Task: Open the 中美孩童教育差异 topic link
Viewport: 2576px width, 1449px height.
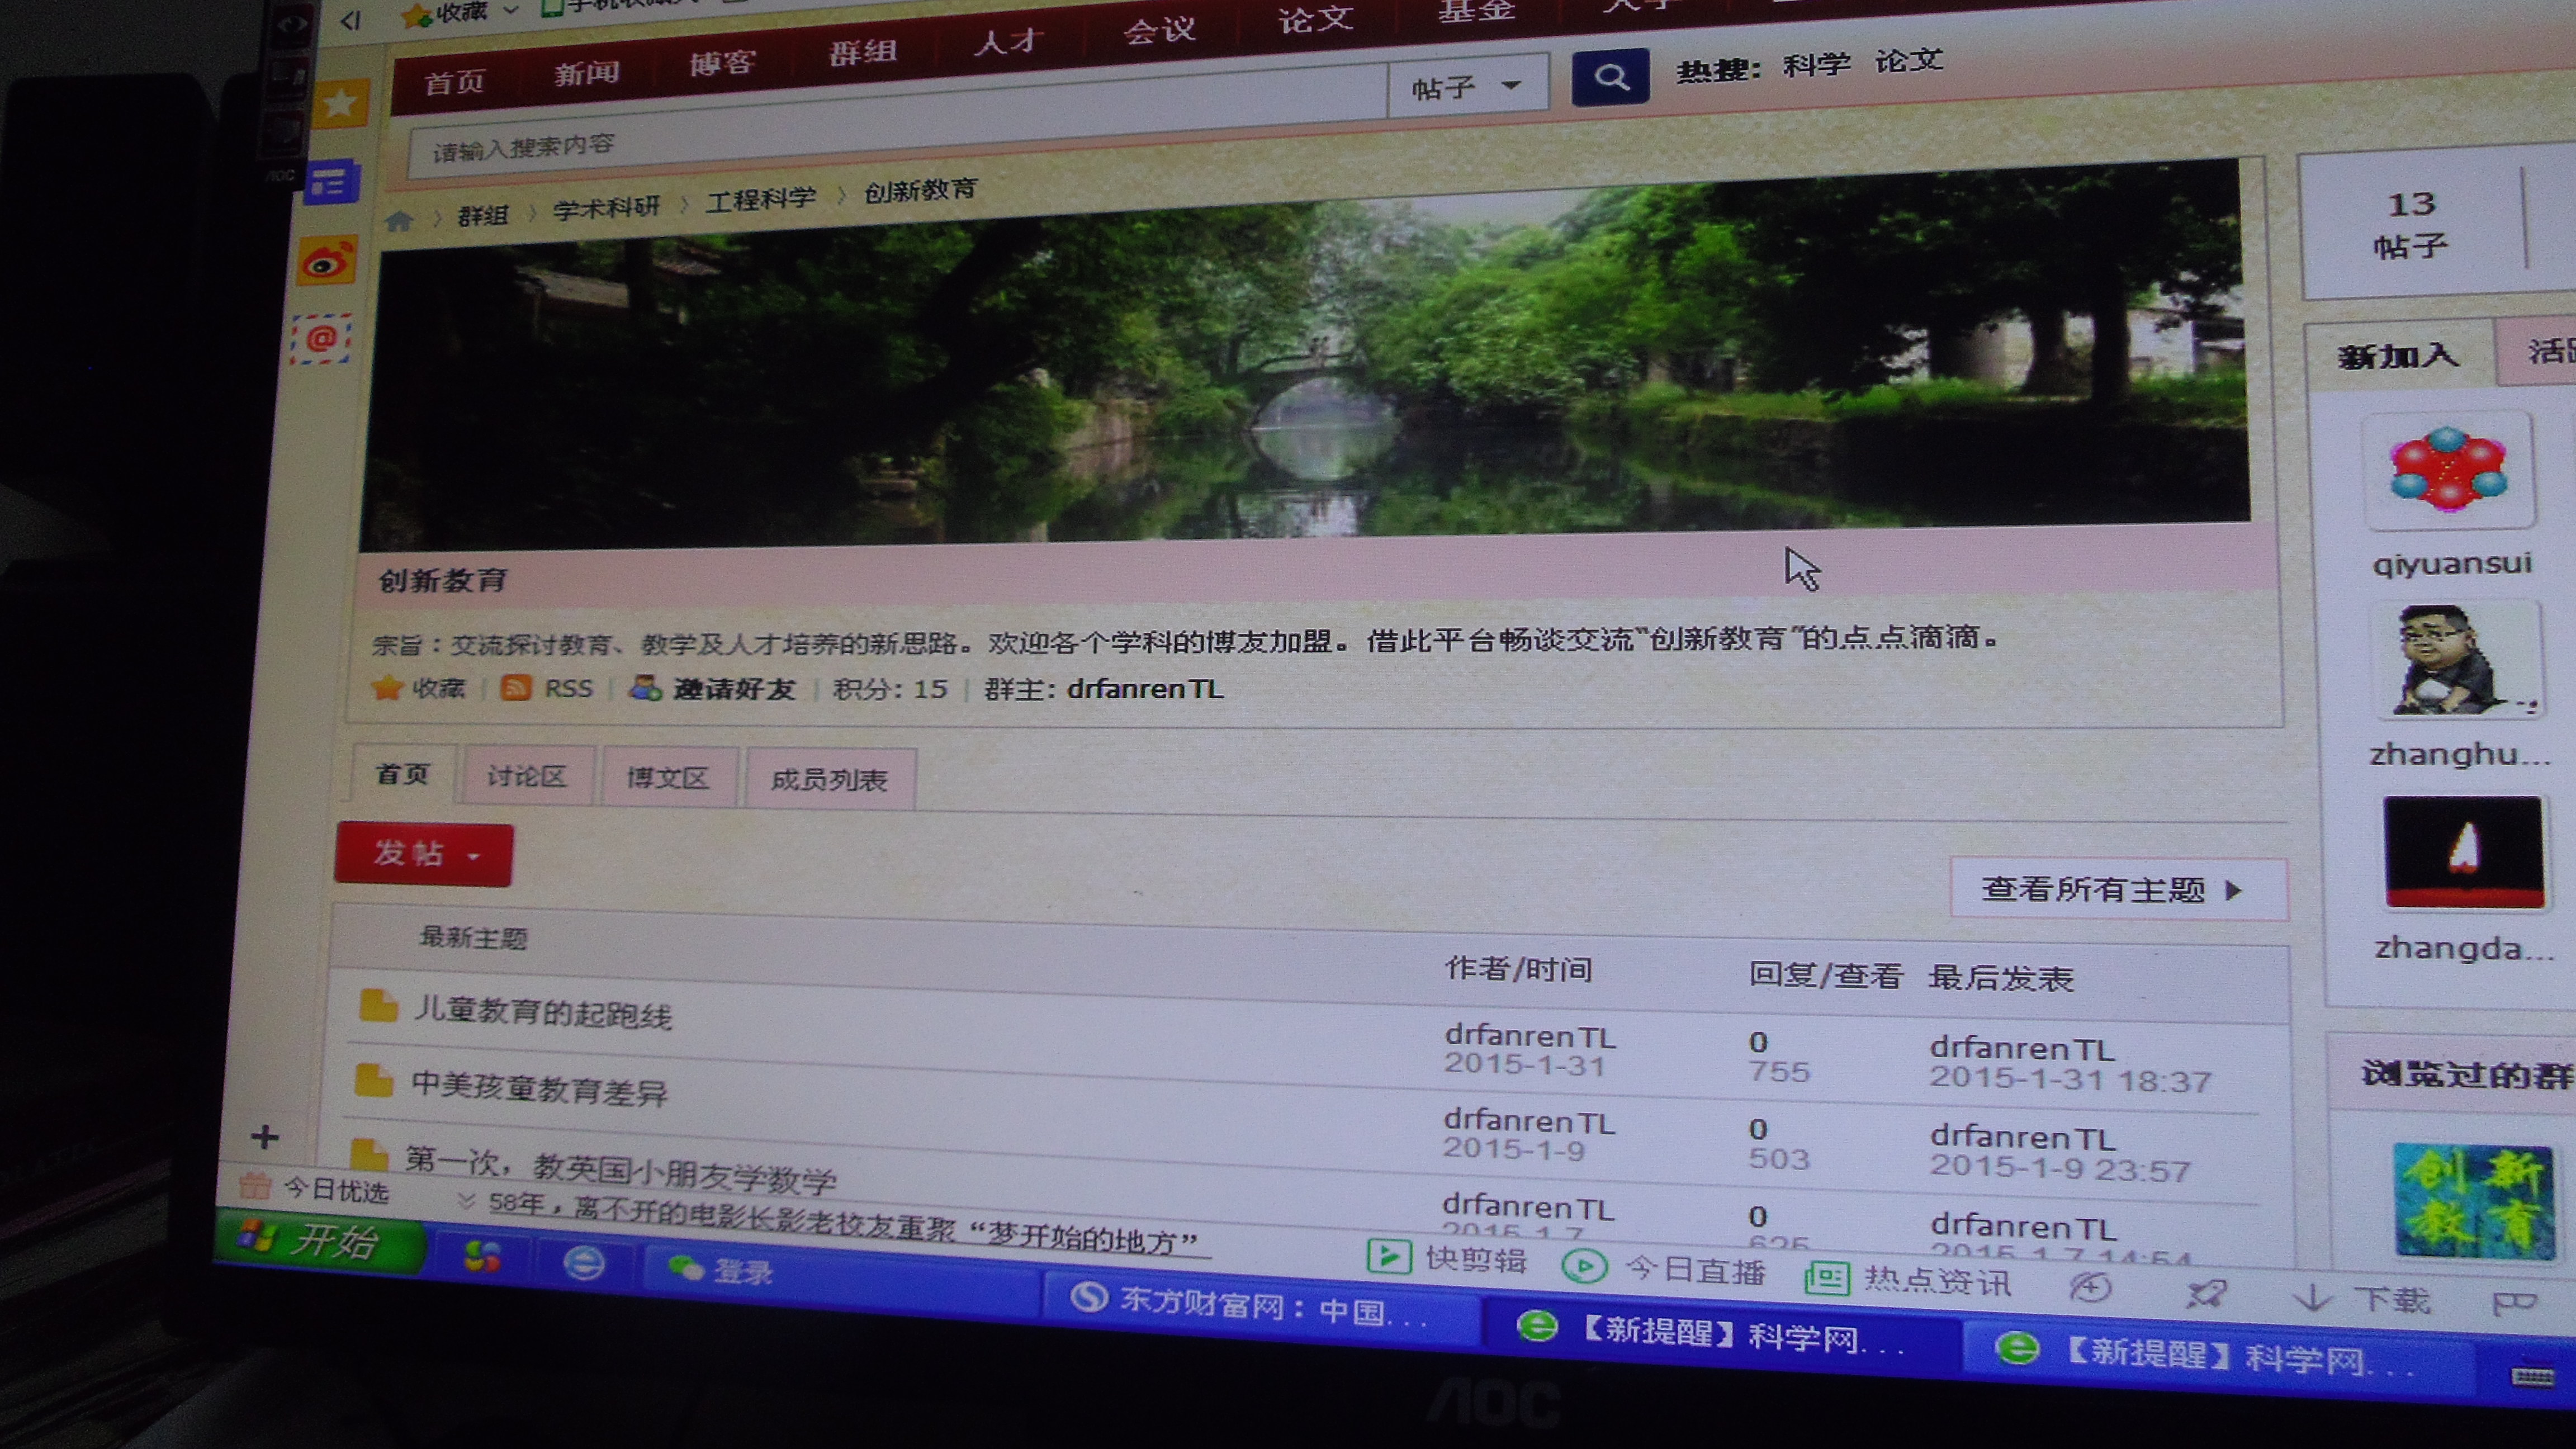Action: tap(540, 1088)
